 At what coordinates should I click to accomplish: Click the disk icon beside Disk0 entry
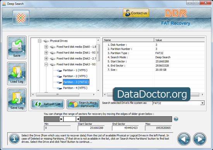pyautogui.click(x=53, y=47)
